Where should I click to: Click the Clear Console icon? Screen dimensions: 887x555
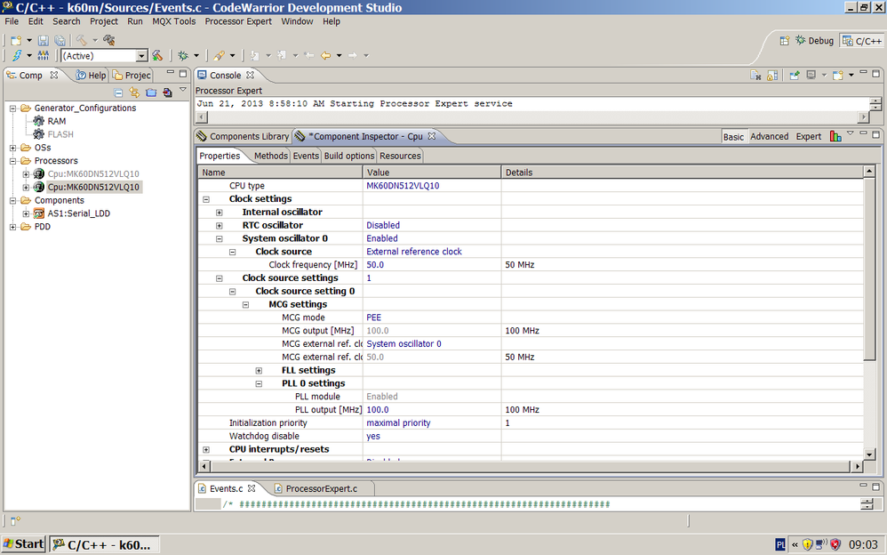tap(755, 76)
